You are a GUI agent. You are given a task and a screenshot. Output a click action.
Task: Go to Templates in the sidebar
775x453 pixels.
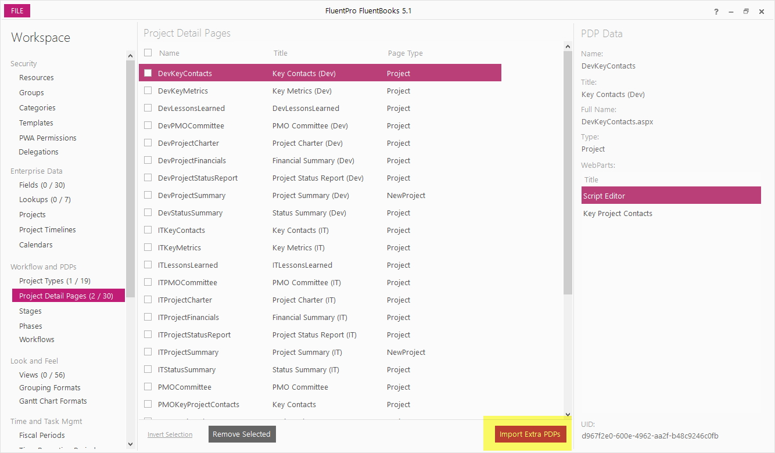pos(36,123)
